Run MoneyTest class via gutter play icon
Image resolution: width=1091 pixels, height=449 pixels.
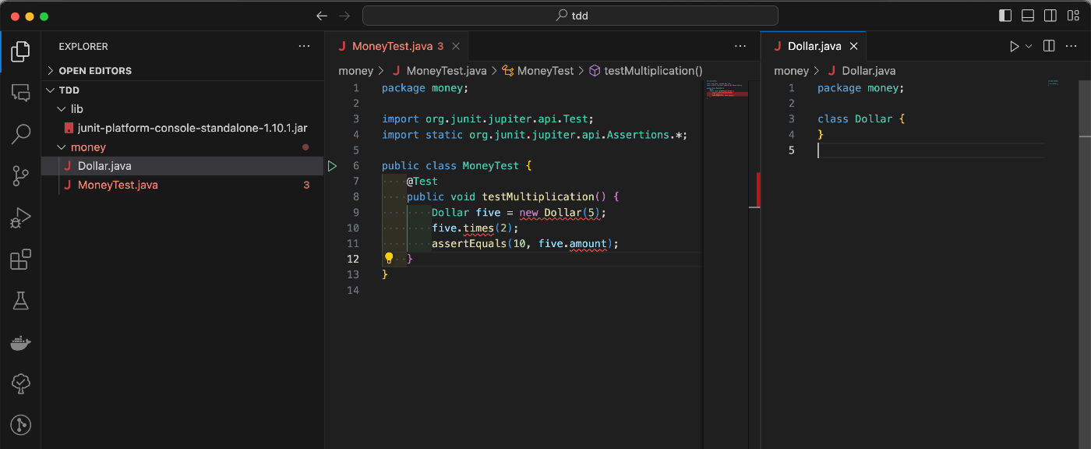pyautogui.click(x=332, y=166)
